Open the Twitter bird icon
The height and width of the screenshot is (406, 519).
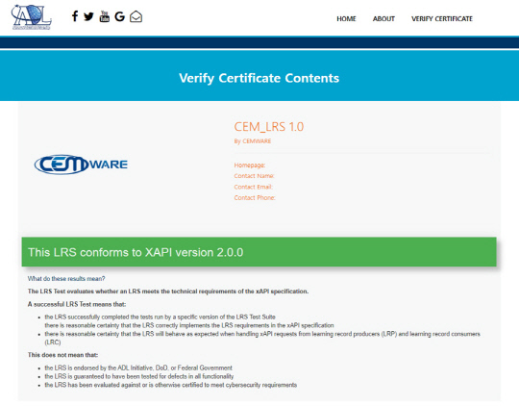(x=88, y=16)
